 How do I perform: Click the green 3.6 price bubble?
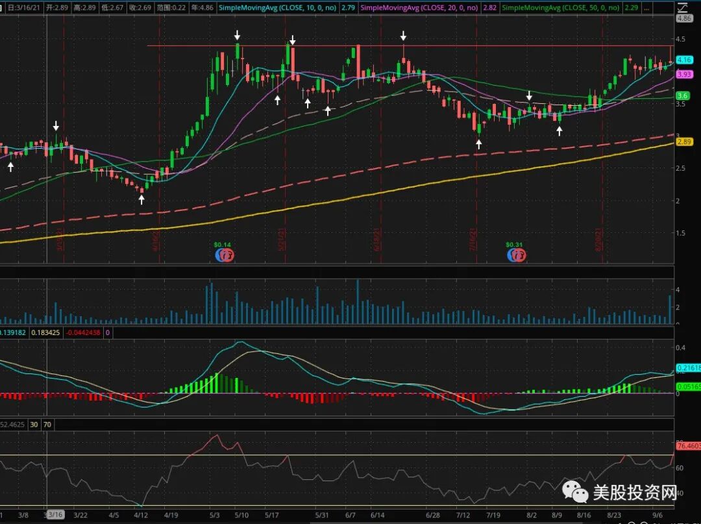682,95
